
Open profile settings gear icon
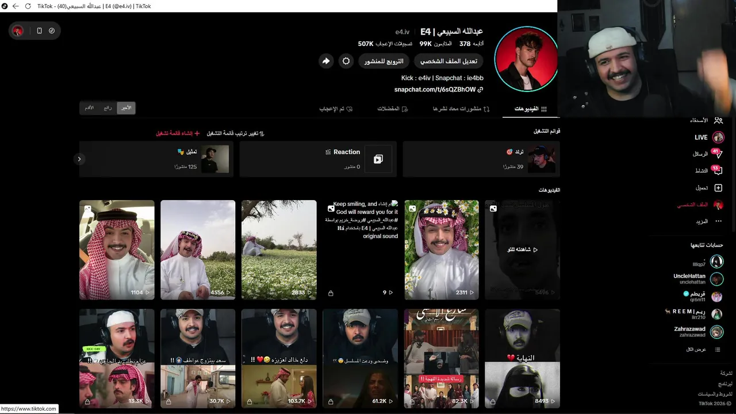pos(346,61)
